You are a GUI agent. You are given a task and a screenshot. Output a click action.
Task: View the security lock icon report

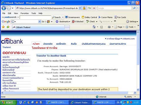pyautogui.click(x=84, y=8)
